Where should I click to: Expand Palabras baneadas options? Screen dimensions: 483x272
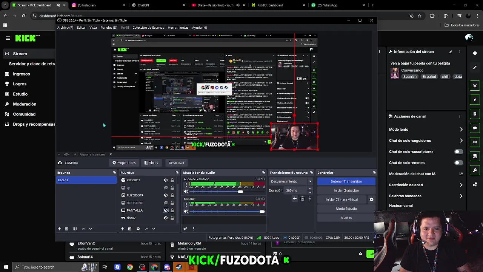point(461,196)
